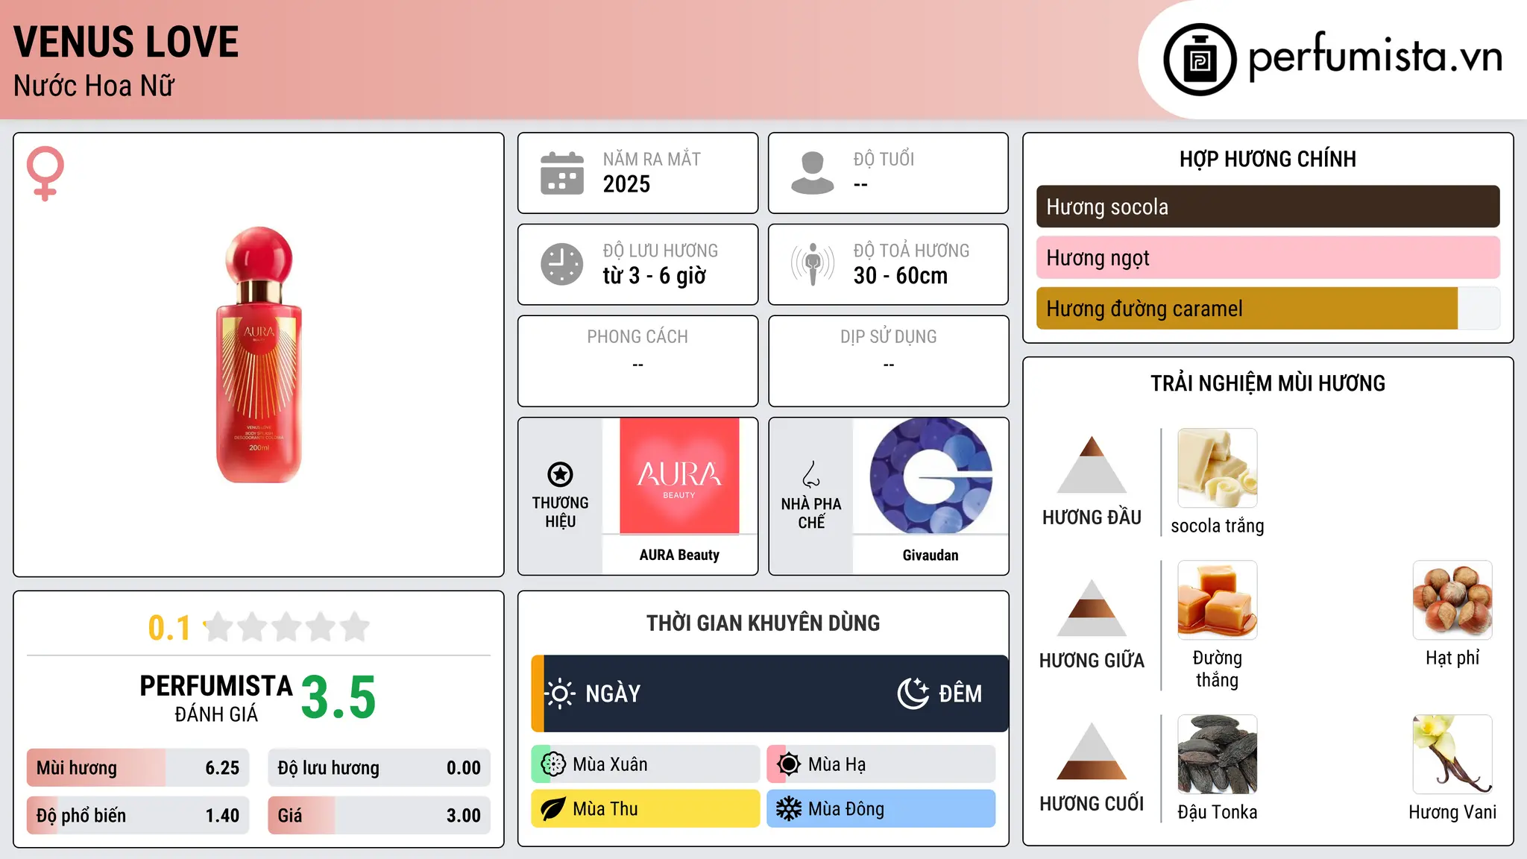Viewport: 1527px width, 859px height.
Task: Click the Ngày / Đêm time bar
Action: pos(769,693)
